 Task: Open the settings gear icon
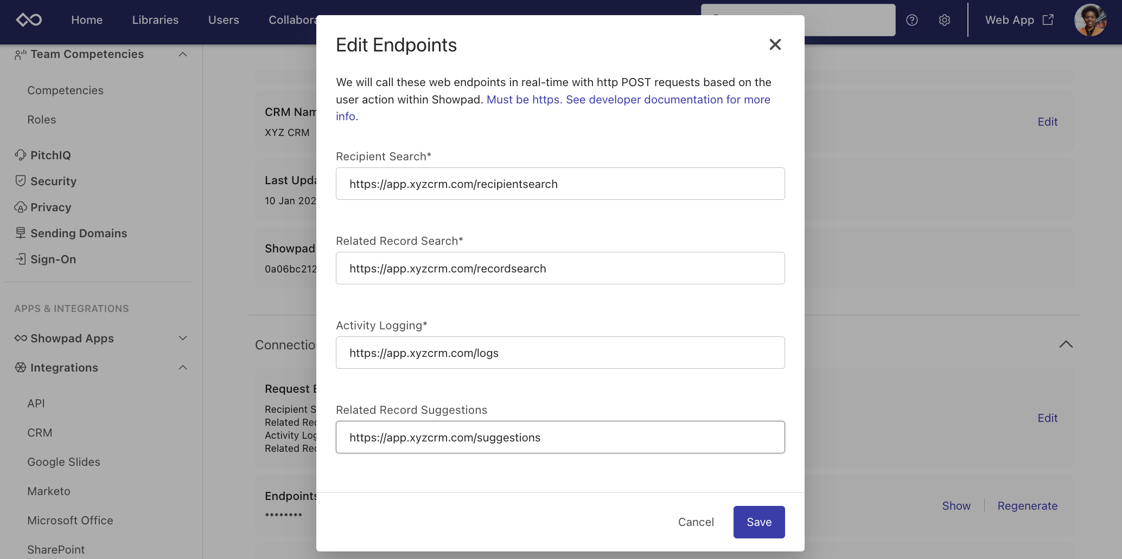tap(945, 20)
